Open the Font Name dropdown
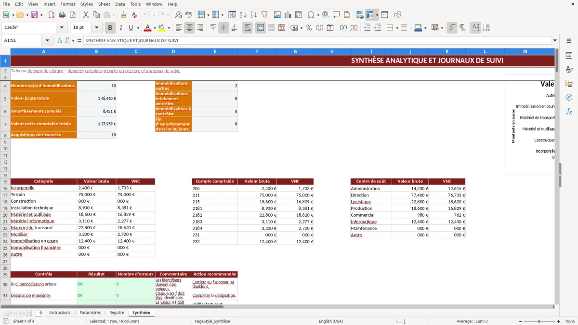This screenshot has width=578, height=325. coord(62,28)
